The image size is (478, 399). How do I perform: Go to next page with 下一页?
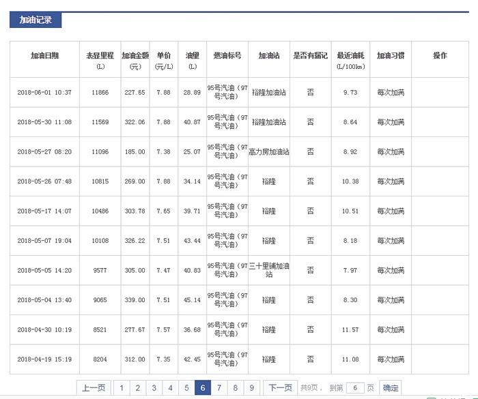280,388
